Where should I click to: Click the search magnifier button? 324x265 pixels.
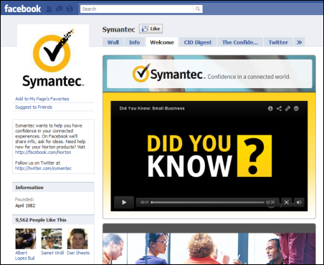(x=198, y=9)
